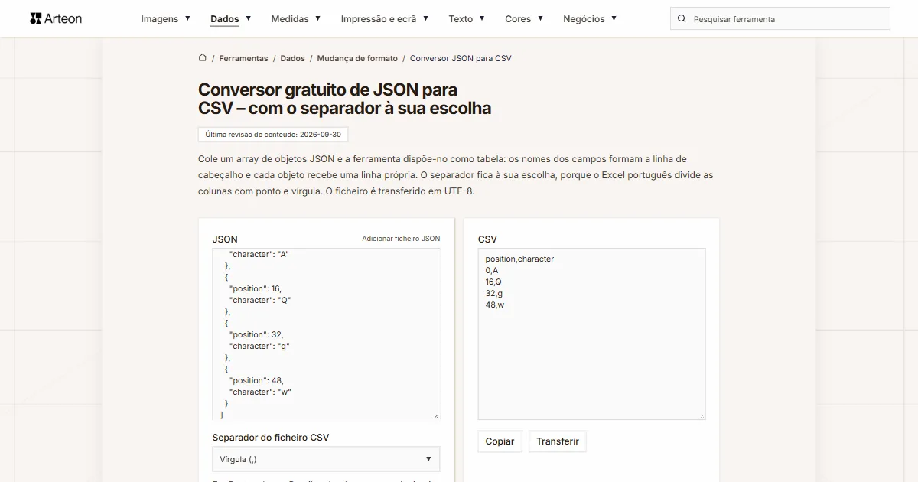
Task: Expand the arrow next to Dados
Action: click(x=249, y=18)
